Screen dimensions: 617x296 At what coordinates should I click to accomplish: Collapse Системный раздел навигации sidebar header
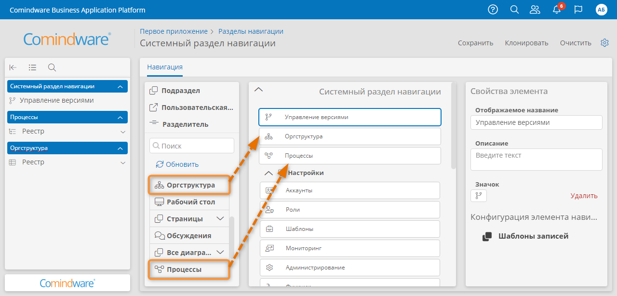[67, 86]
